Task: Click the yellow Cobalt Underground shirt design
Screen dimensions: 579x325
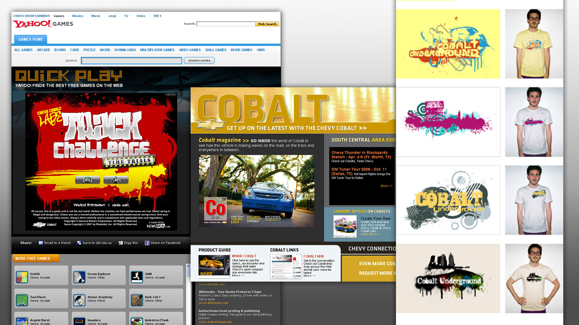Action: coord(448,44)
